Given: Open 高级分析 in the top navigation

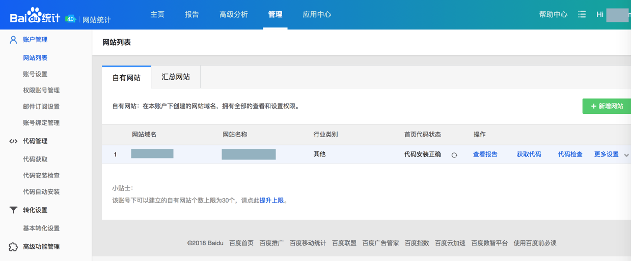Looking at the screenshot, I should (x=234, y=15).
